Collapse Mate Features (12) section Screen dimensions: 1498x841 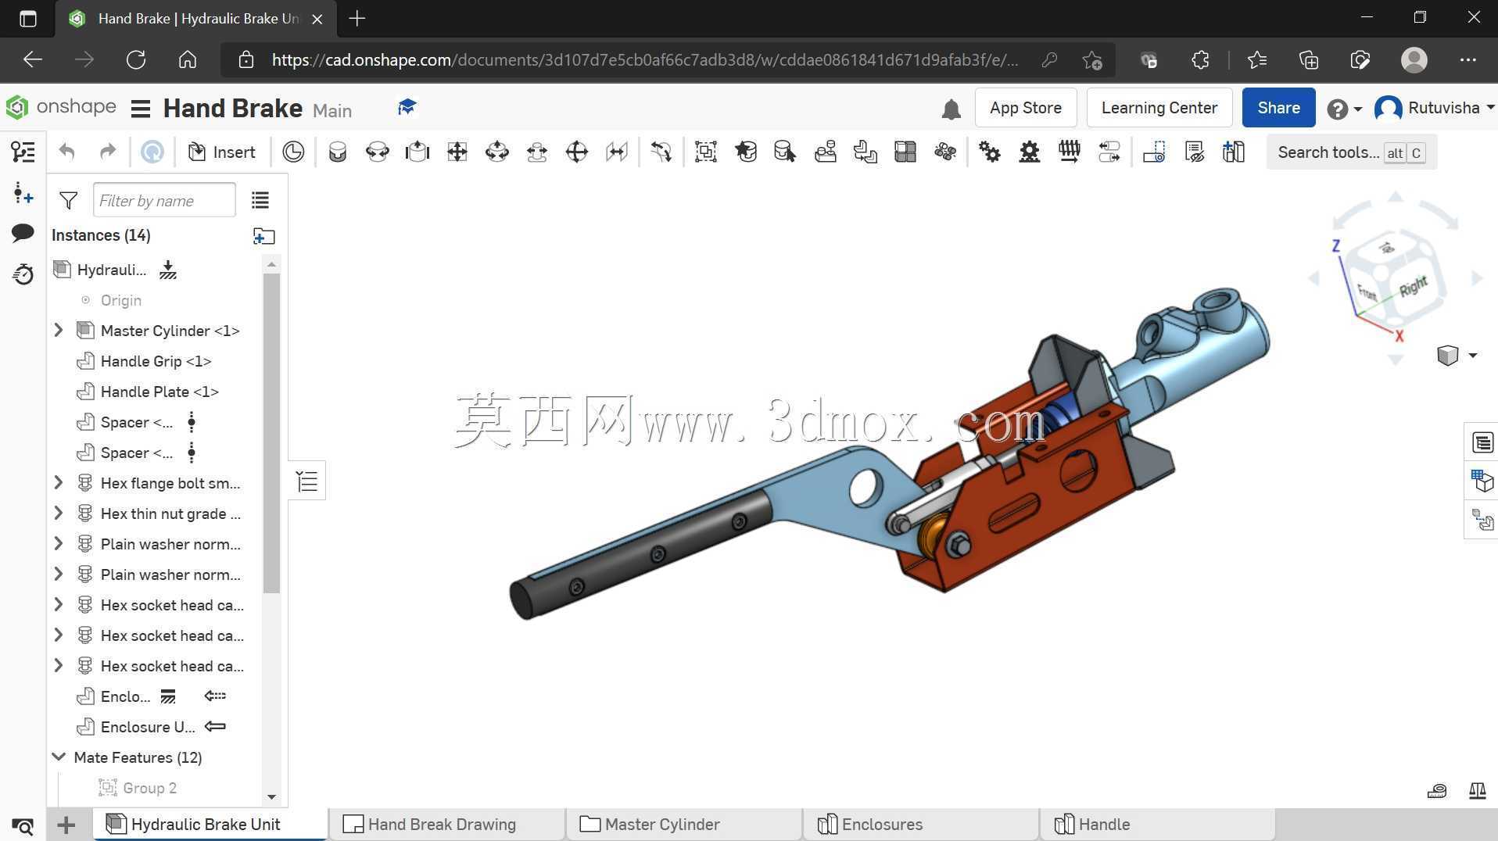click(x=59, y=757)
